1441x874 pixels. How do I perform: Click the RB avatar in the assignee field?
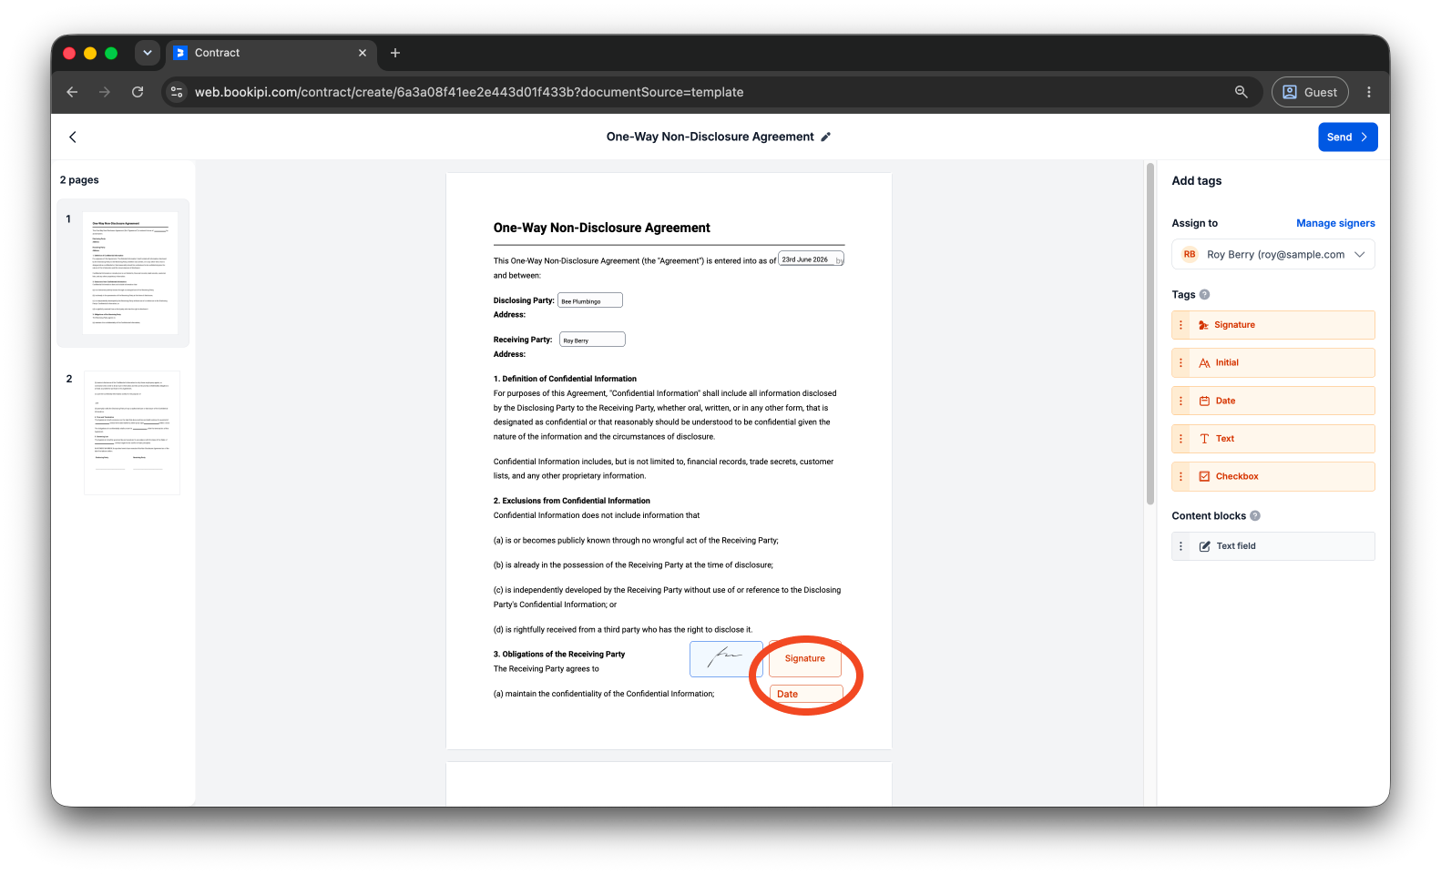(1190, 255)
